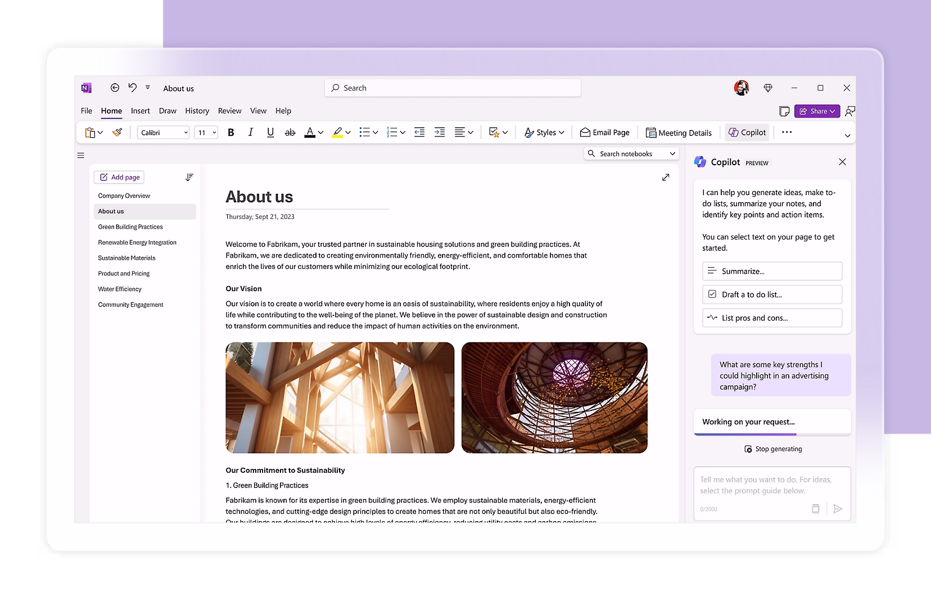This screenshot has height=597, width=931.
Task: Click the Meeting Details icon
Action: [x=650, y=133]
